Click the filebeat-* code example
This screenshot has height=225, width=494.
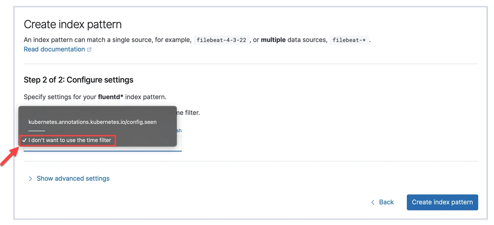349,40
